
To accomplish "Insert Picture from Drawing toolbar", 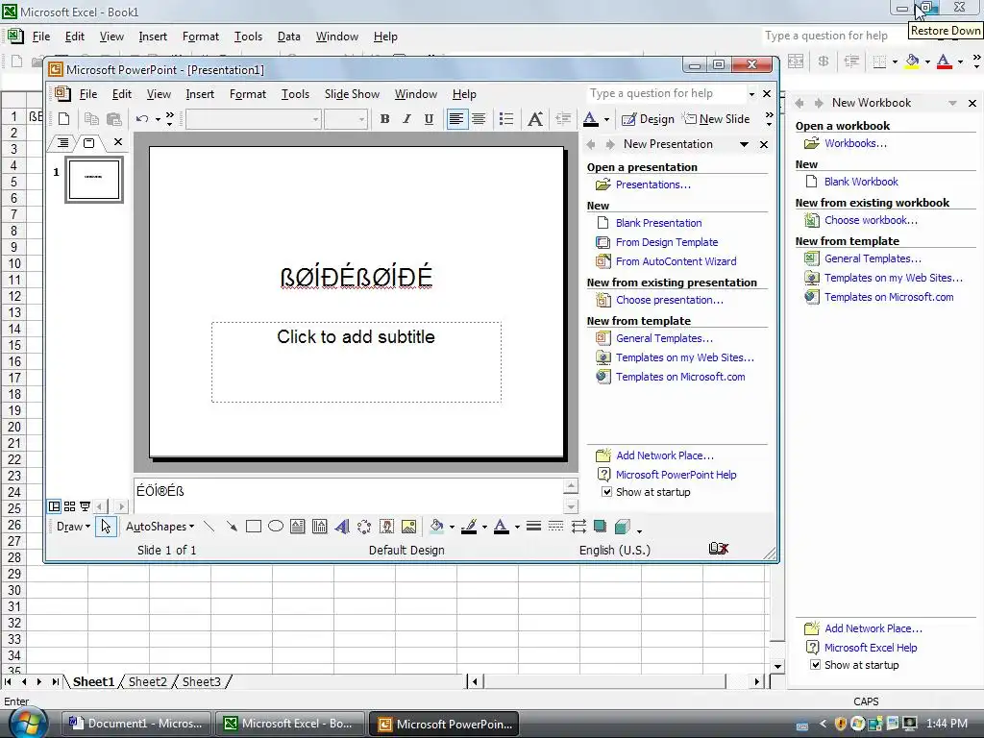I will coord(408,527).
